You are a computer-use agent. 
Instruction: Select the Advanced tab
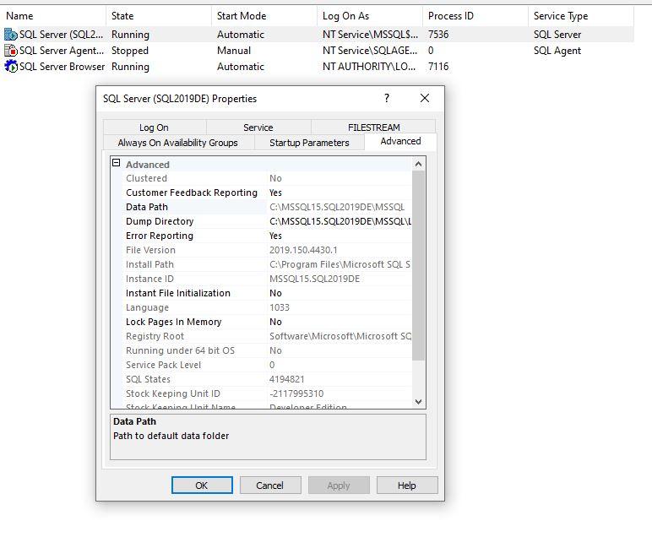[400, 141]
